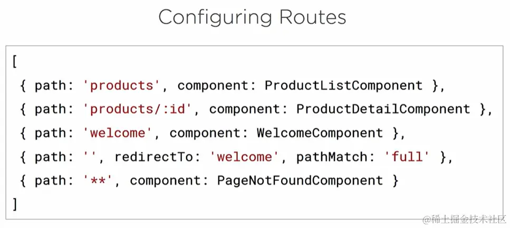Click 'component:' keyword in wildcard route

tap(169, 181)
